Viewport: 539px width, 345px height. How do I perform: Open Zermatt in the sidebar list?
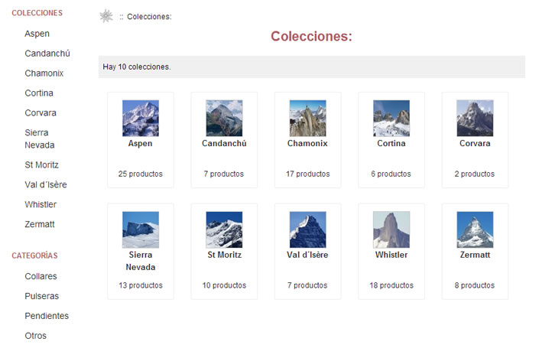[40, 224]
